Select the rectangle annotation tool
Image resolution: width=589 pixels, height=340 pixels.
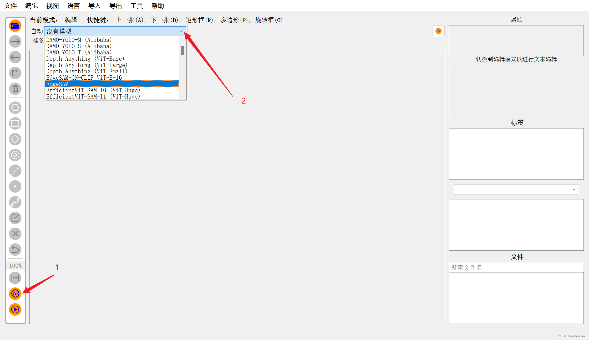[15, 123]
